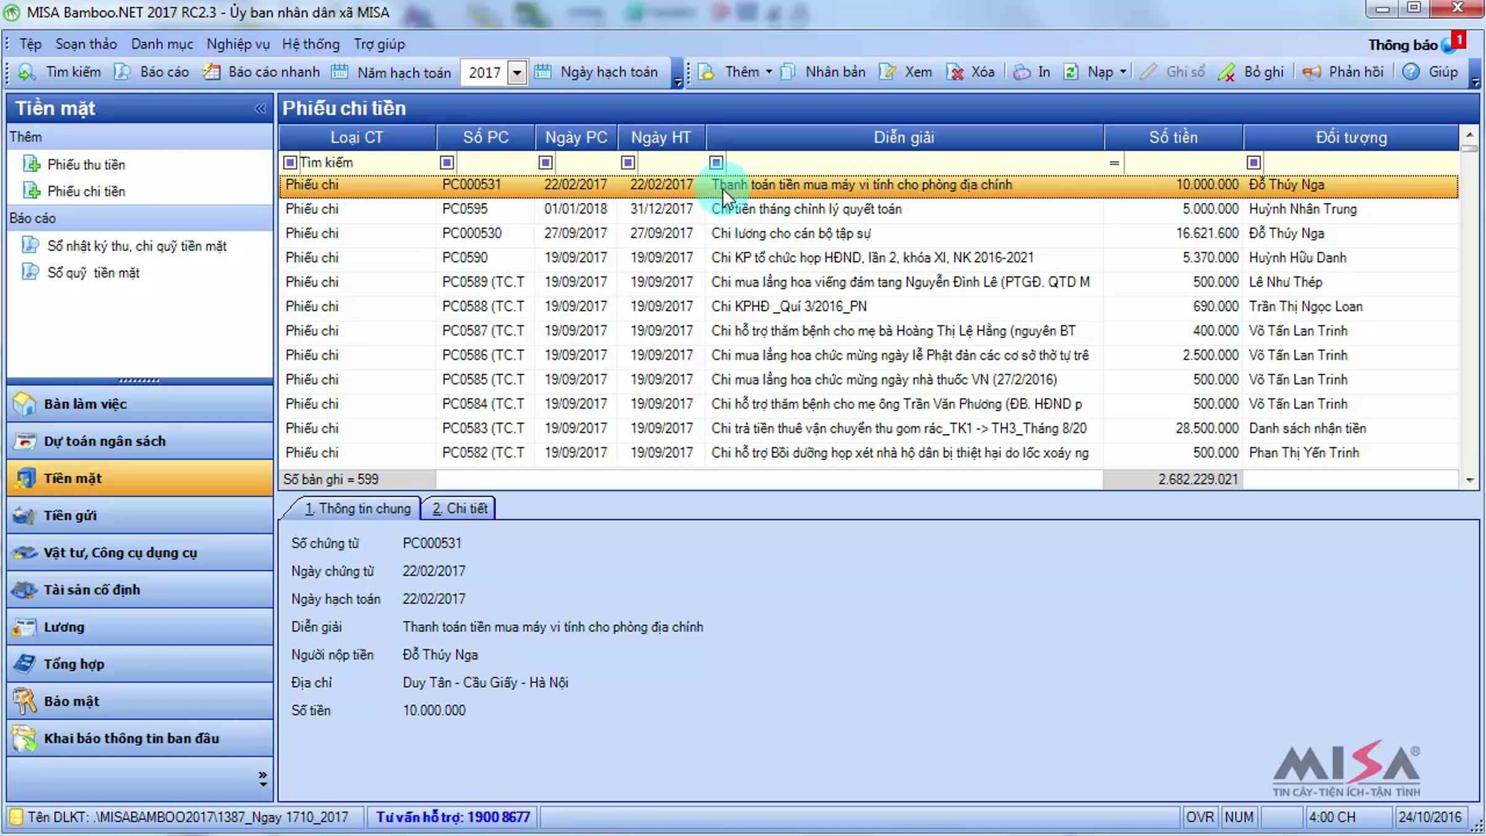Image resolution: width=1486 pixels, height=836 pixels.
Task: Click the Lương sidebar icon
Action: point(25,627)
